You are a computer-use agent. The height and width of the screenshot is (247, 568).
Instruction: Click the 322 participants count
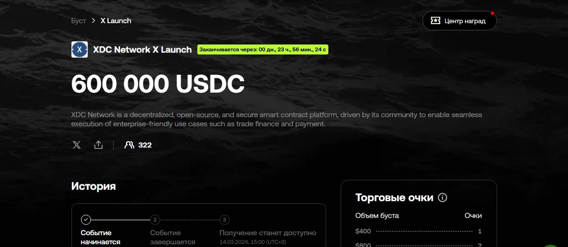click(x=145, y=145)
